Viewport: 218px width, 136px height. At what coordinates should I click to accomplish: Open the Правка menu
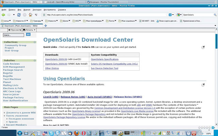[12, 10]
